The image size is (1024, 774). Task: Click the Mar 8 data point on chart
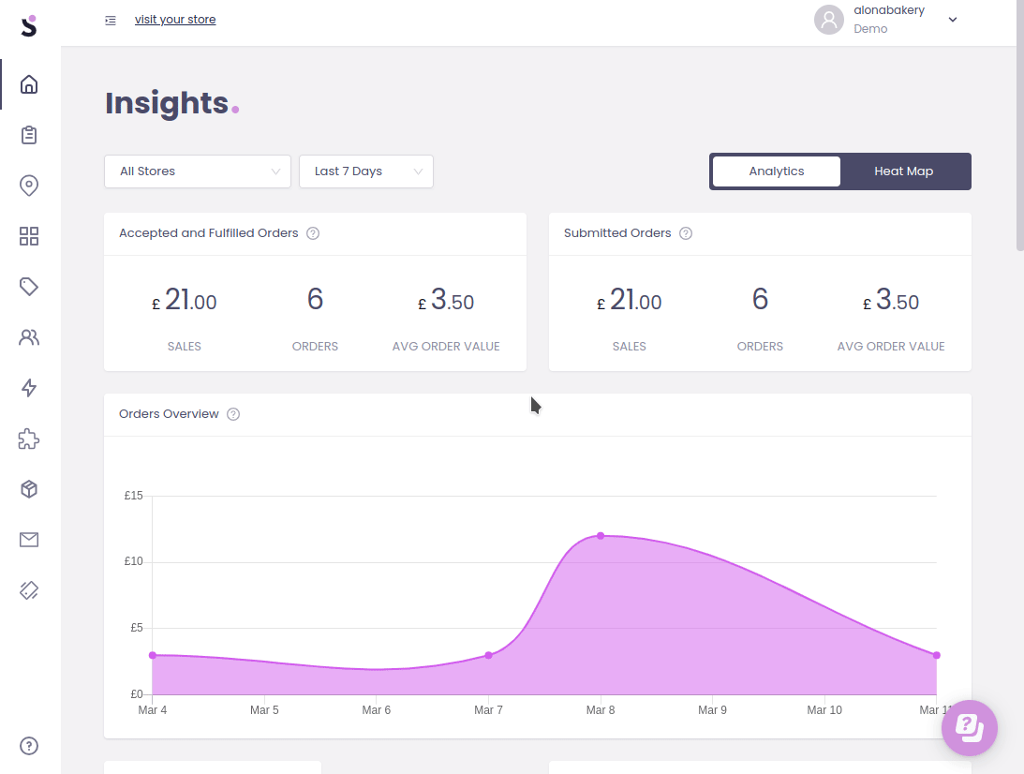pos(601,536)
